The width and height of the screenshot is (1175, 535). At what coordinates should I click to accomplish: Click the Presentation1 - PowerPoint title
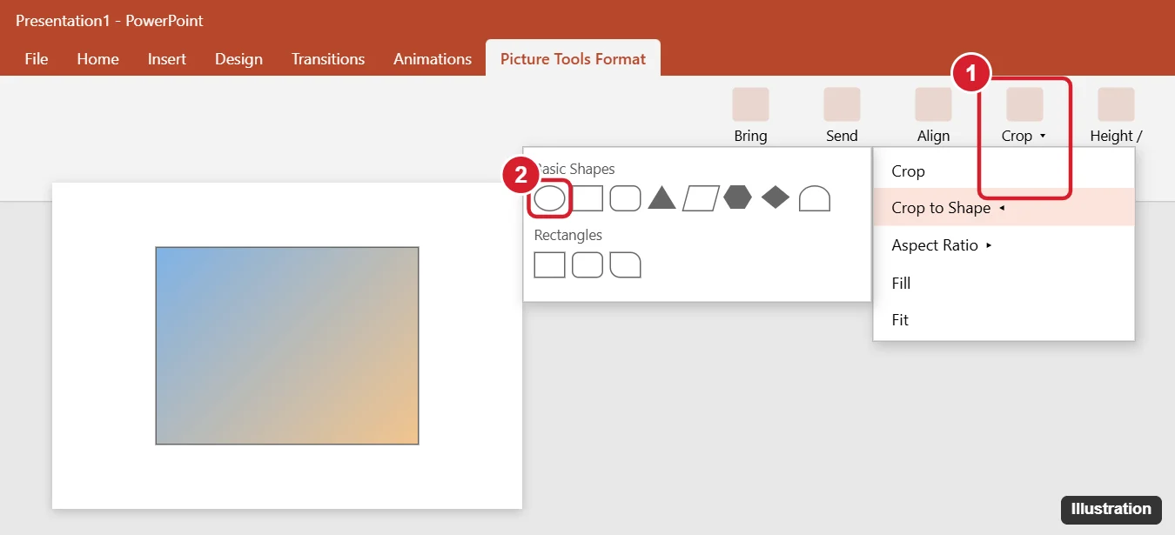pos(110,20)
